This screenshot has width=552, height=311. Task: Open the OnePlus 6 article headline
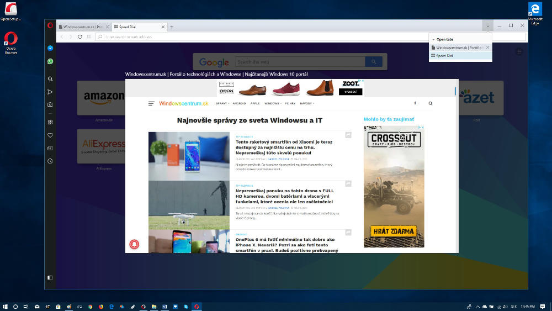pos(287,245)
